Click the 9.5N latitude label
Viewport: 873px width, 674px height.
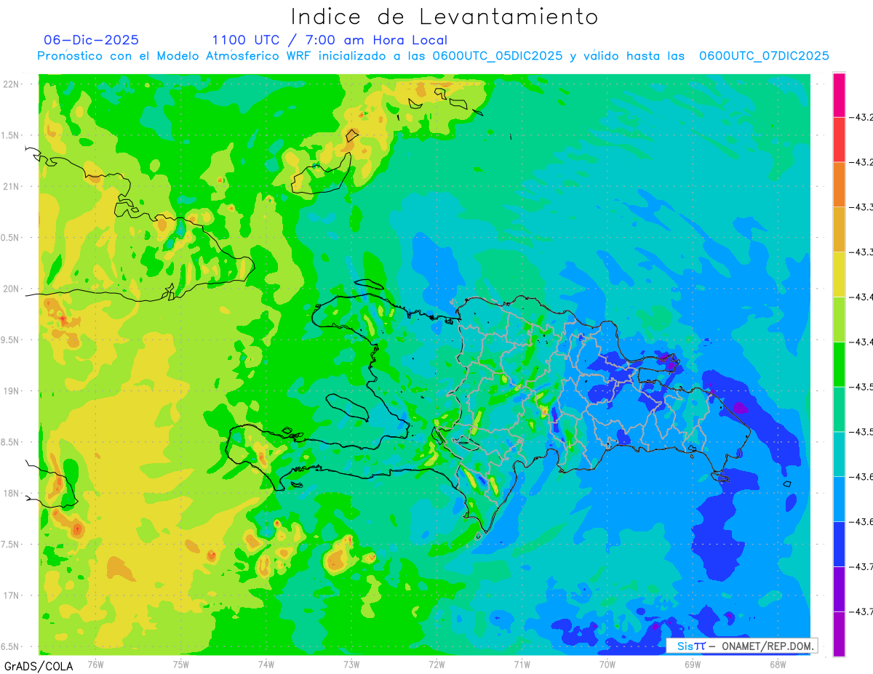11,340
